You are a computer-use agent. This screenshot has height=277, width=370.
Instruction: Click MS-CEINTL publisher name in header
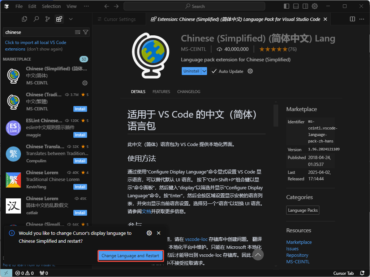(194, 49)
